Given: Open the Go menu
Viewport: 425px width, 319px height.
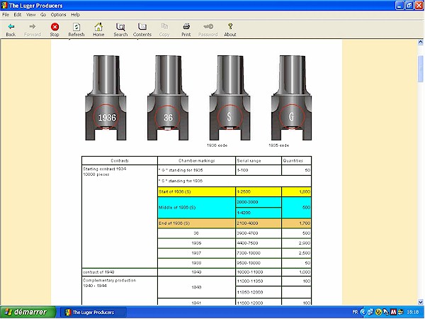Looking at the screenshot, I should pos(43,15).
